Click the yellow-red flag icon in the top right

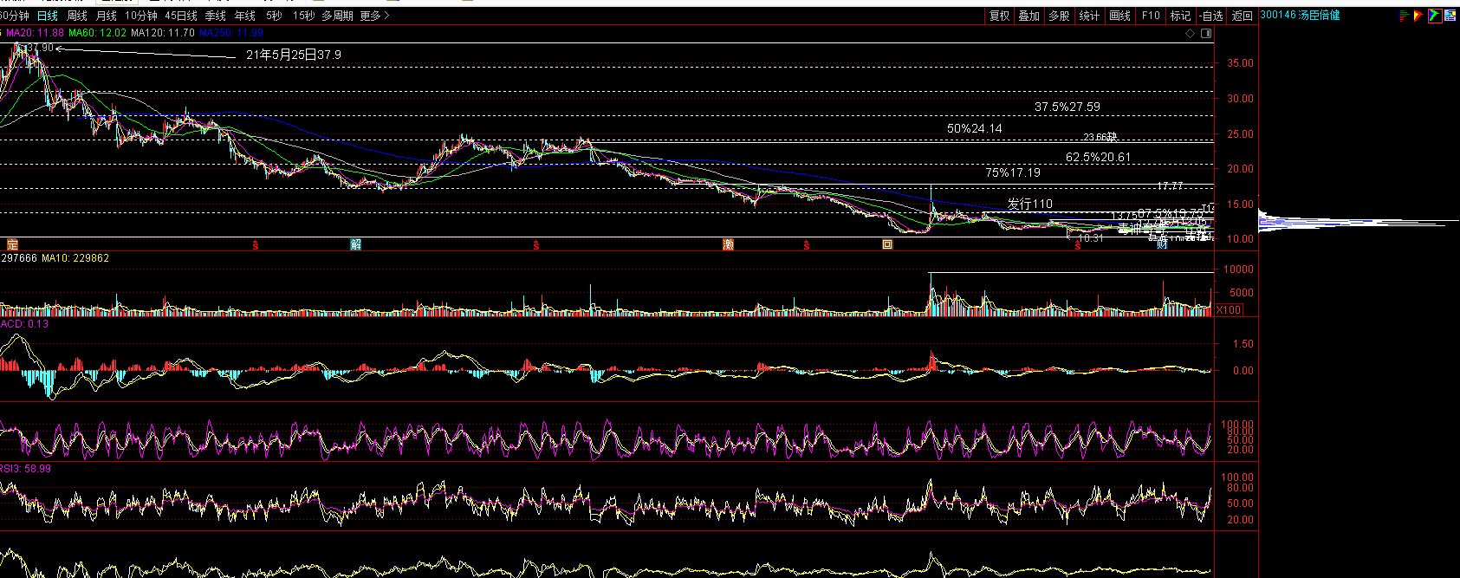[x=1418, y=16]
